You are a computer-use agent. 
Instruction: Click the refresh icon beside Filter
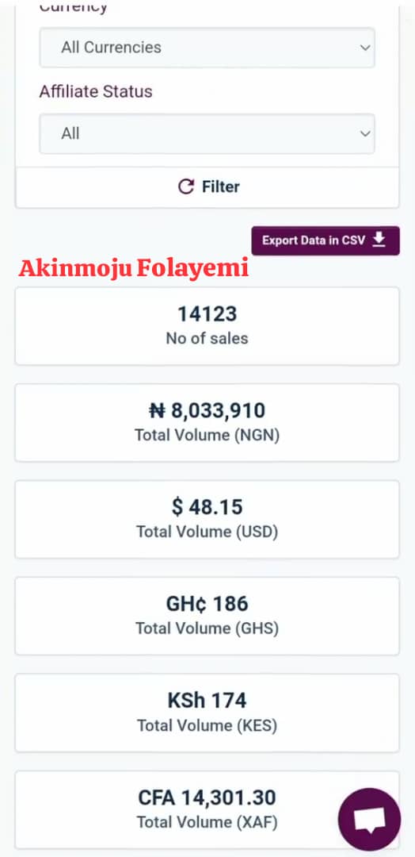[186, 187]
